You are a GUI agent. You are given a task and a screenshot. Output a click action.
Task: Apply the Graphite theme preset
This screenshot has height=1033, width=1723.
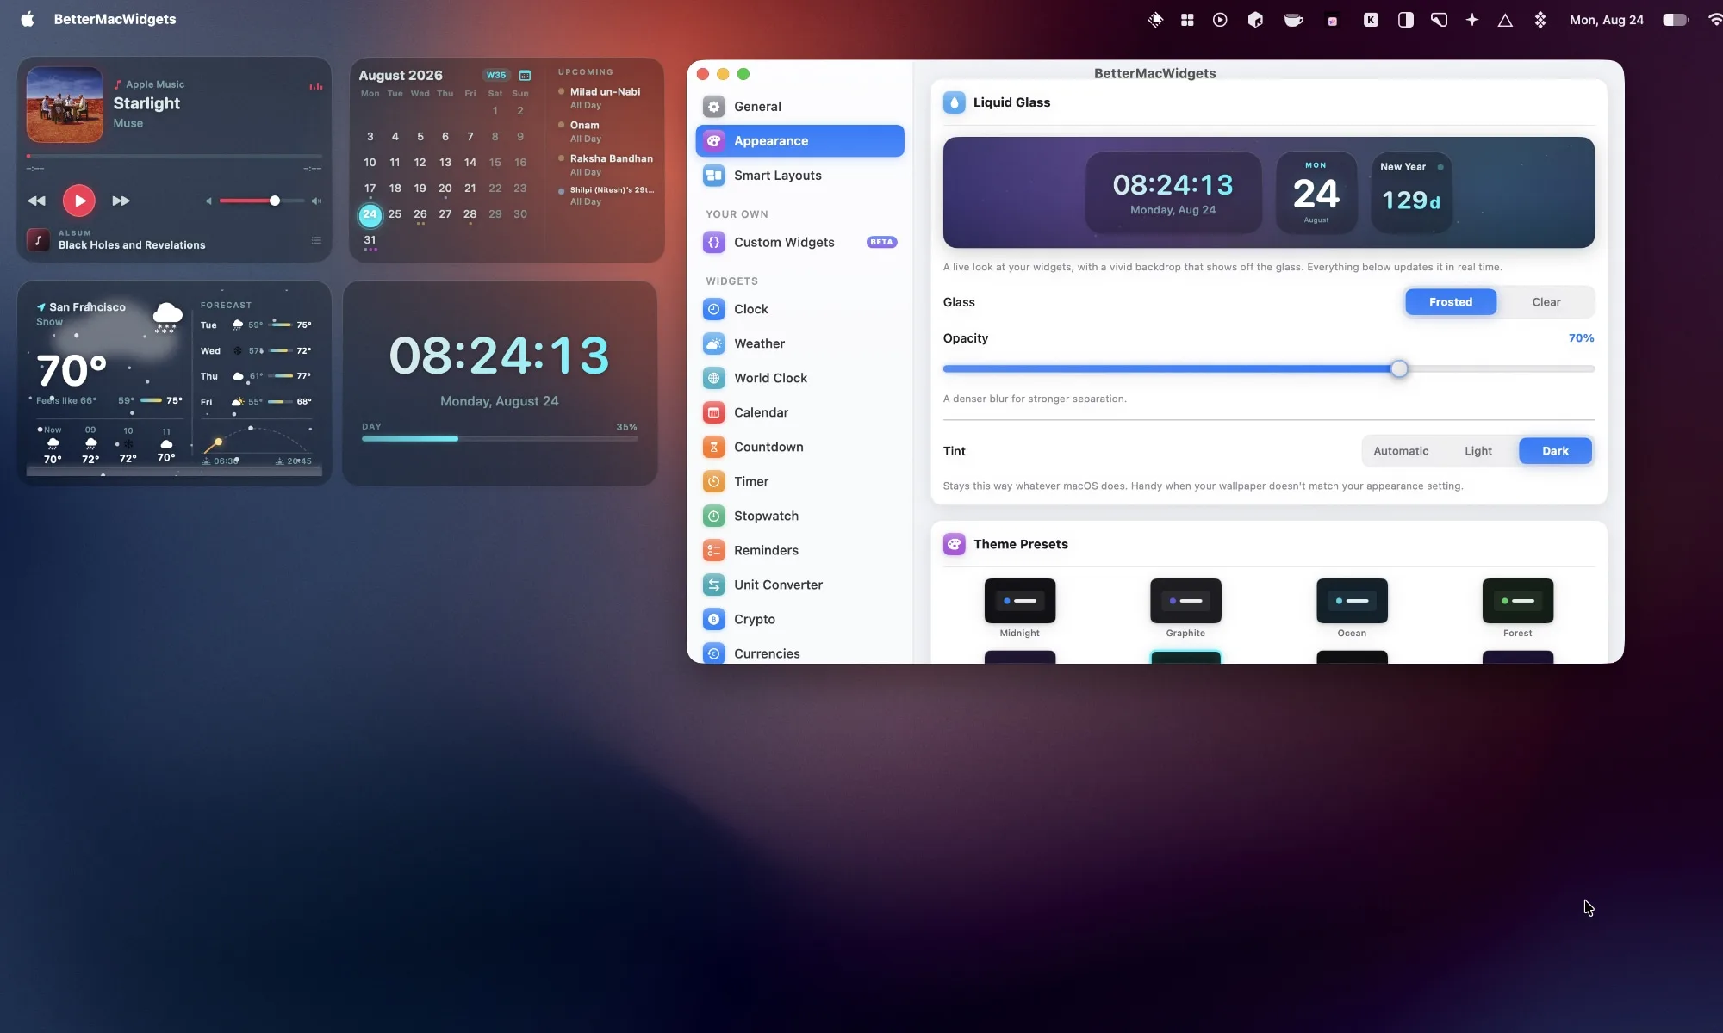click(1185, 601)
